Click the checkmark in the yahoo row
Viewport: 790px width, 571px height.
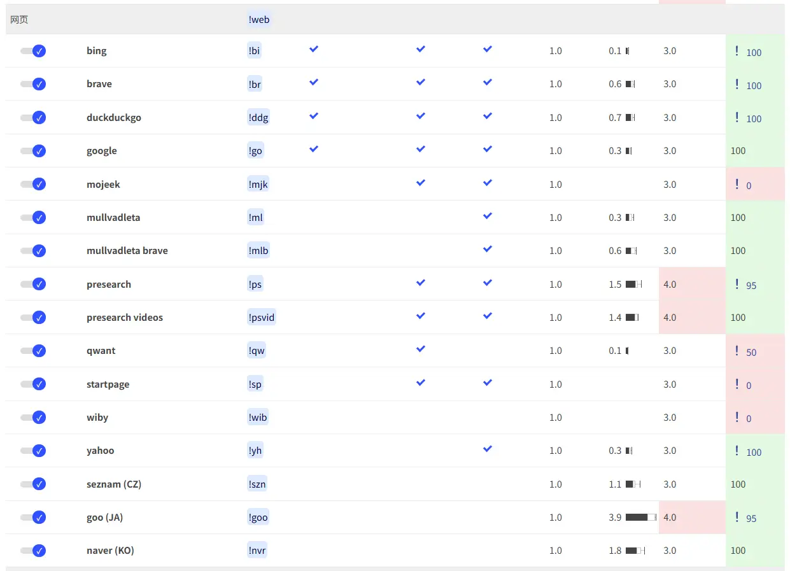pyautogui.click(x=487, y=449)
